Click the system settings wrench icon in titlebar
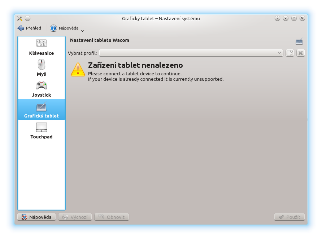The width and height of the screenshot is (322, 239). click(x=20, y=18)
